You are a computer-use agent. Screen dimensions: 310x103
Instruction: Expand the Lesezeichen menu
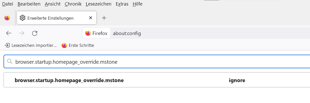(98, 4)
